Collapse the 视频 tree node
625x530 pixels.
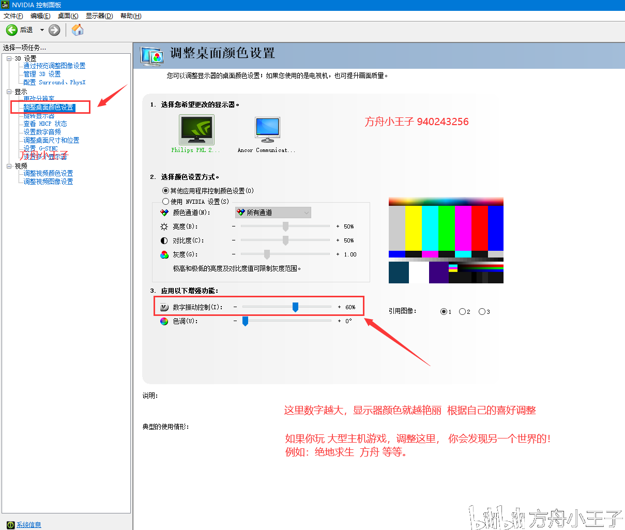9,166
